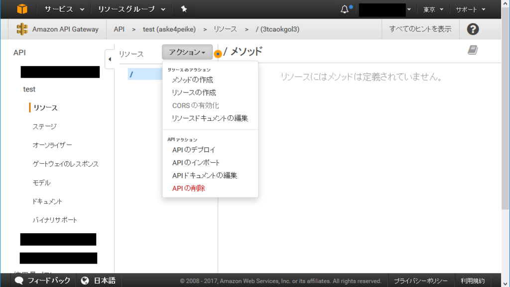Viewport: 510px width, 287px height.
Task: Click the AWS cube logo icon
Action: [22, 9]
